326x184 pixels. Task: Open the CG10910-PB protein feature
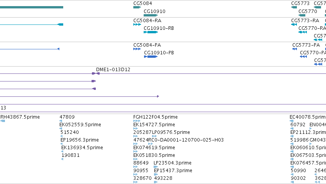click(151, 57)
